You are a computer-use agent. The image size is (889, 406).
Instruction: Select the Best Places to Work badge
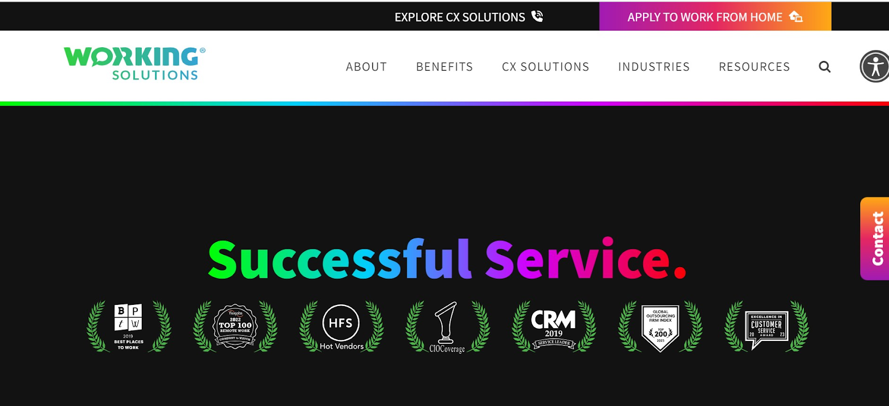tap(129, 327)
